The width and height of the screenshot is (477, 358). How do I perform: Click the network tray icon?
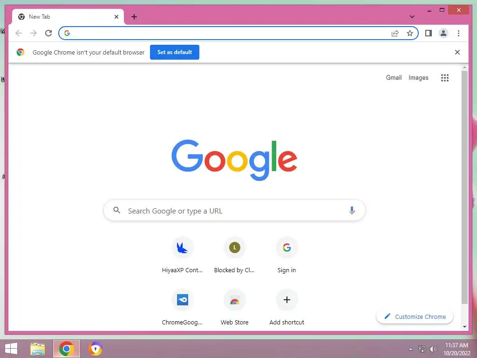(x=422, y=349)
